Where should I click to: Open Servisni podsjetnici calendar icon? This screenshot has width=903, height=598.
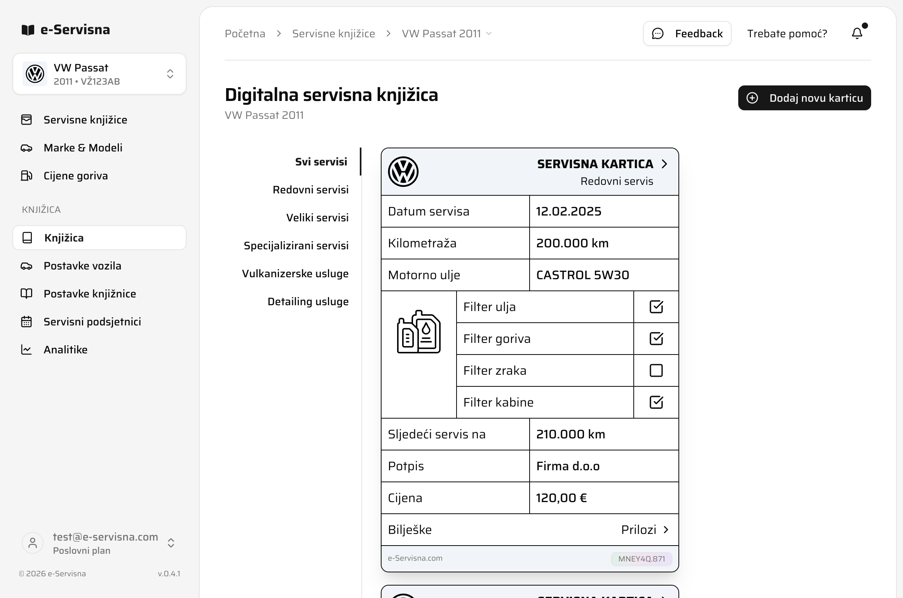[26, 321]
